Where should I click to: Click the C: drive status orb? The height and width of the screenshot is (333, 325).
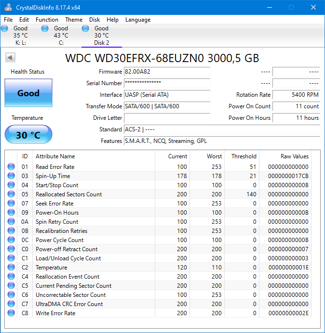tap(45, 29)
